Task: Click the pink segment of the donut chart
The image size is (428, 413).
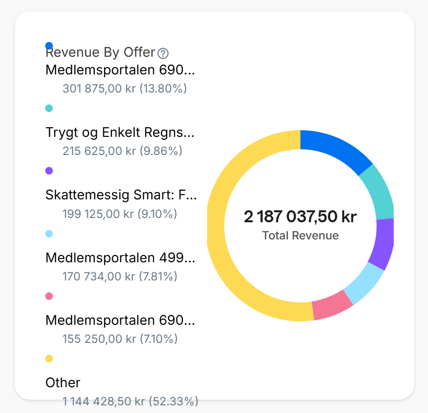Action: point(331,307)
